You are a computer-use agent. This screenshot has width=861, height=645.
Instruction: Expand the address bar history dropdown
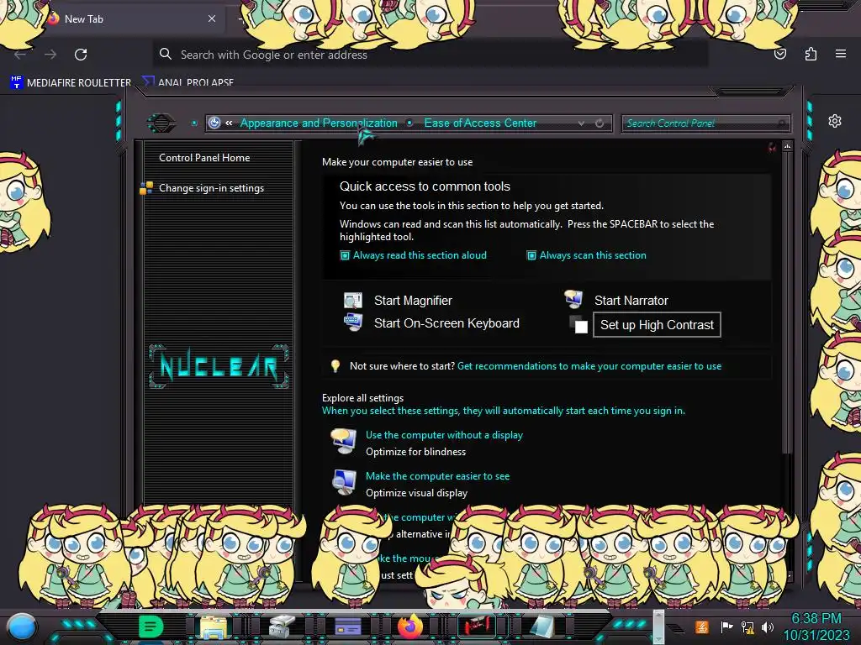click(581, 123)
